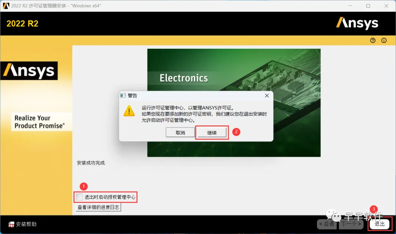This screenshot has width=396, height=234.
Task: Click the 后退 back button
Action: tap(327, 224)
